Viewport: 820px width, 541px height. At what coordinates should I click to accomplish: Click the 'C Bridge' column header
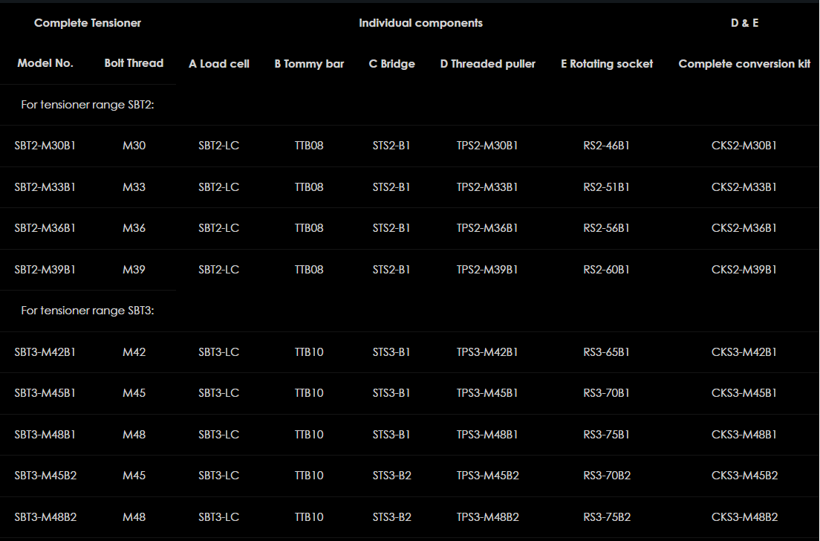click(x=391, y=64)
